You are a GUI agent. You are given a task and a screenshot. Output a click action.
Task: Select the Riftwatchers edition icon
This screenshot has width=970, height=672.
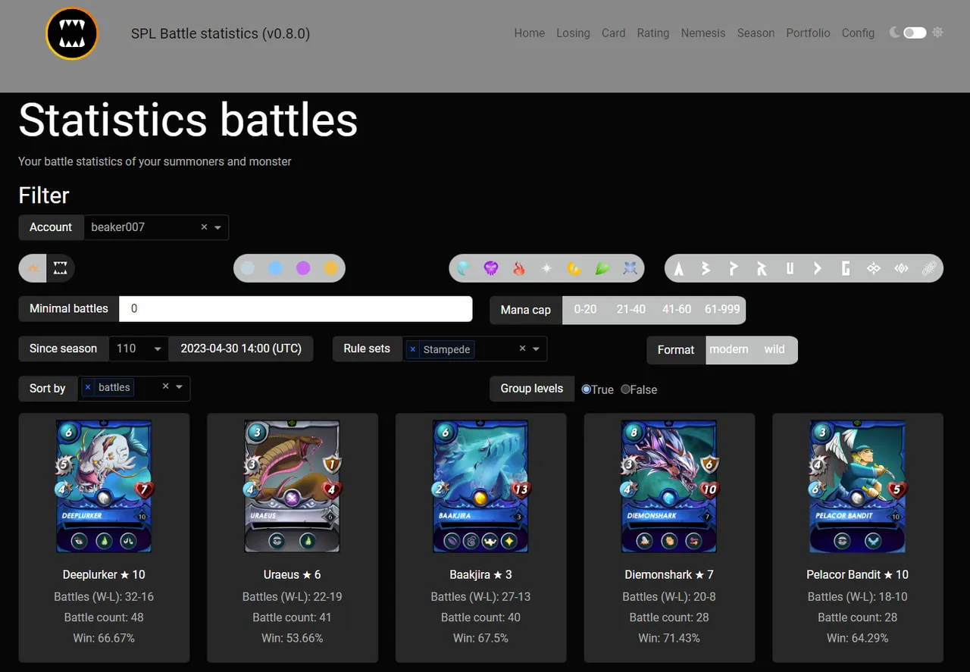(901, 268)
